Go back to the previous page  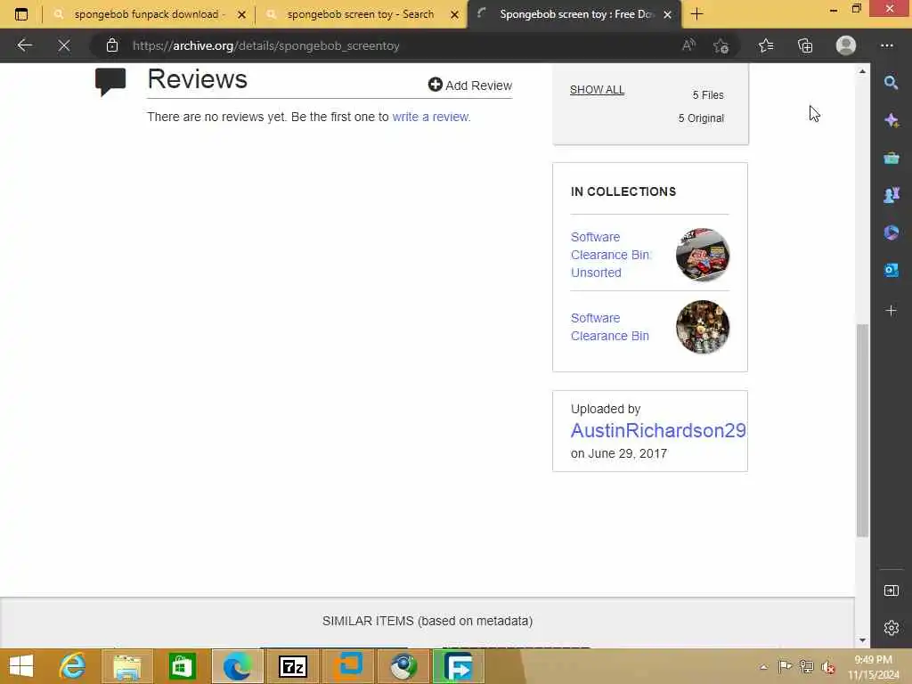pos(24,45)
